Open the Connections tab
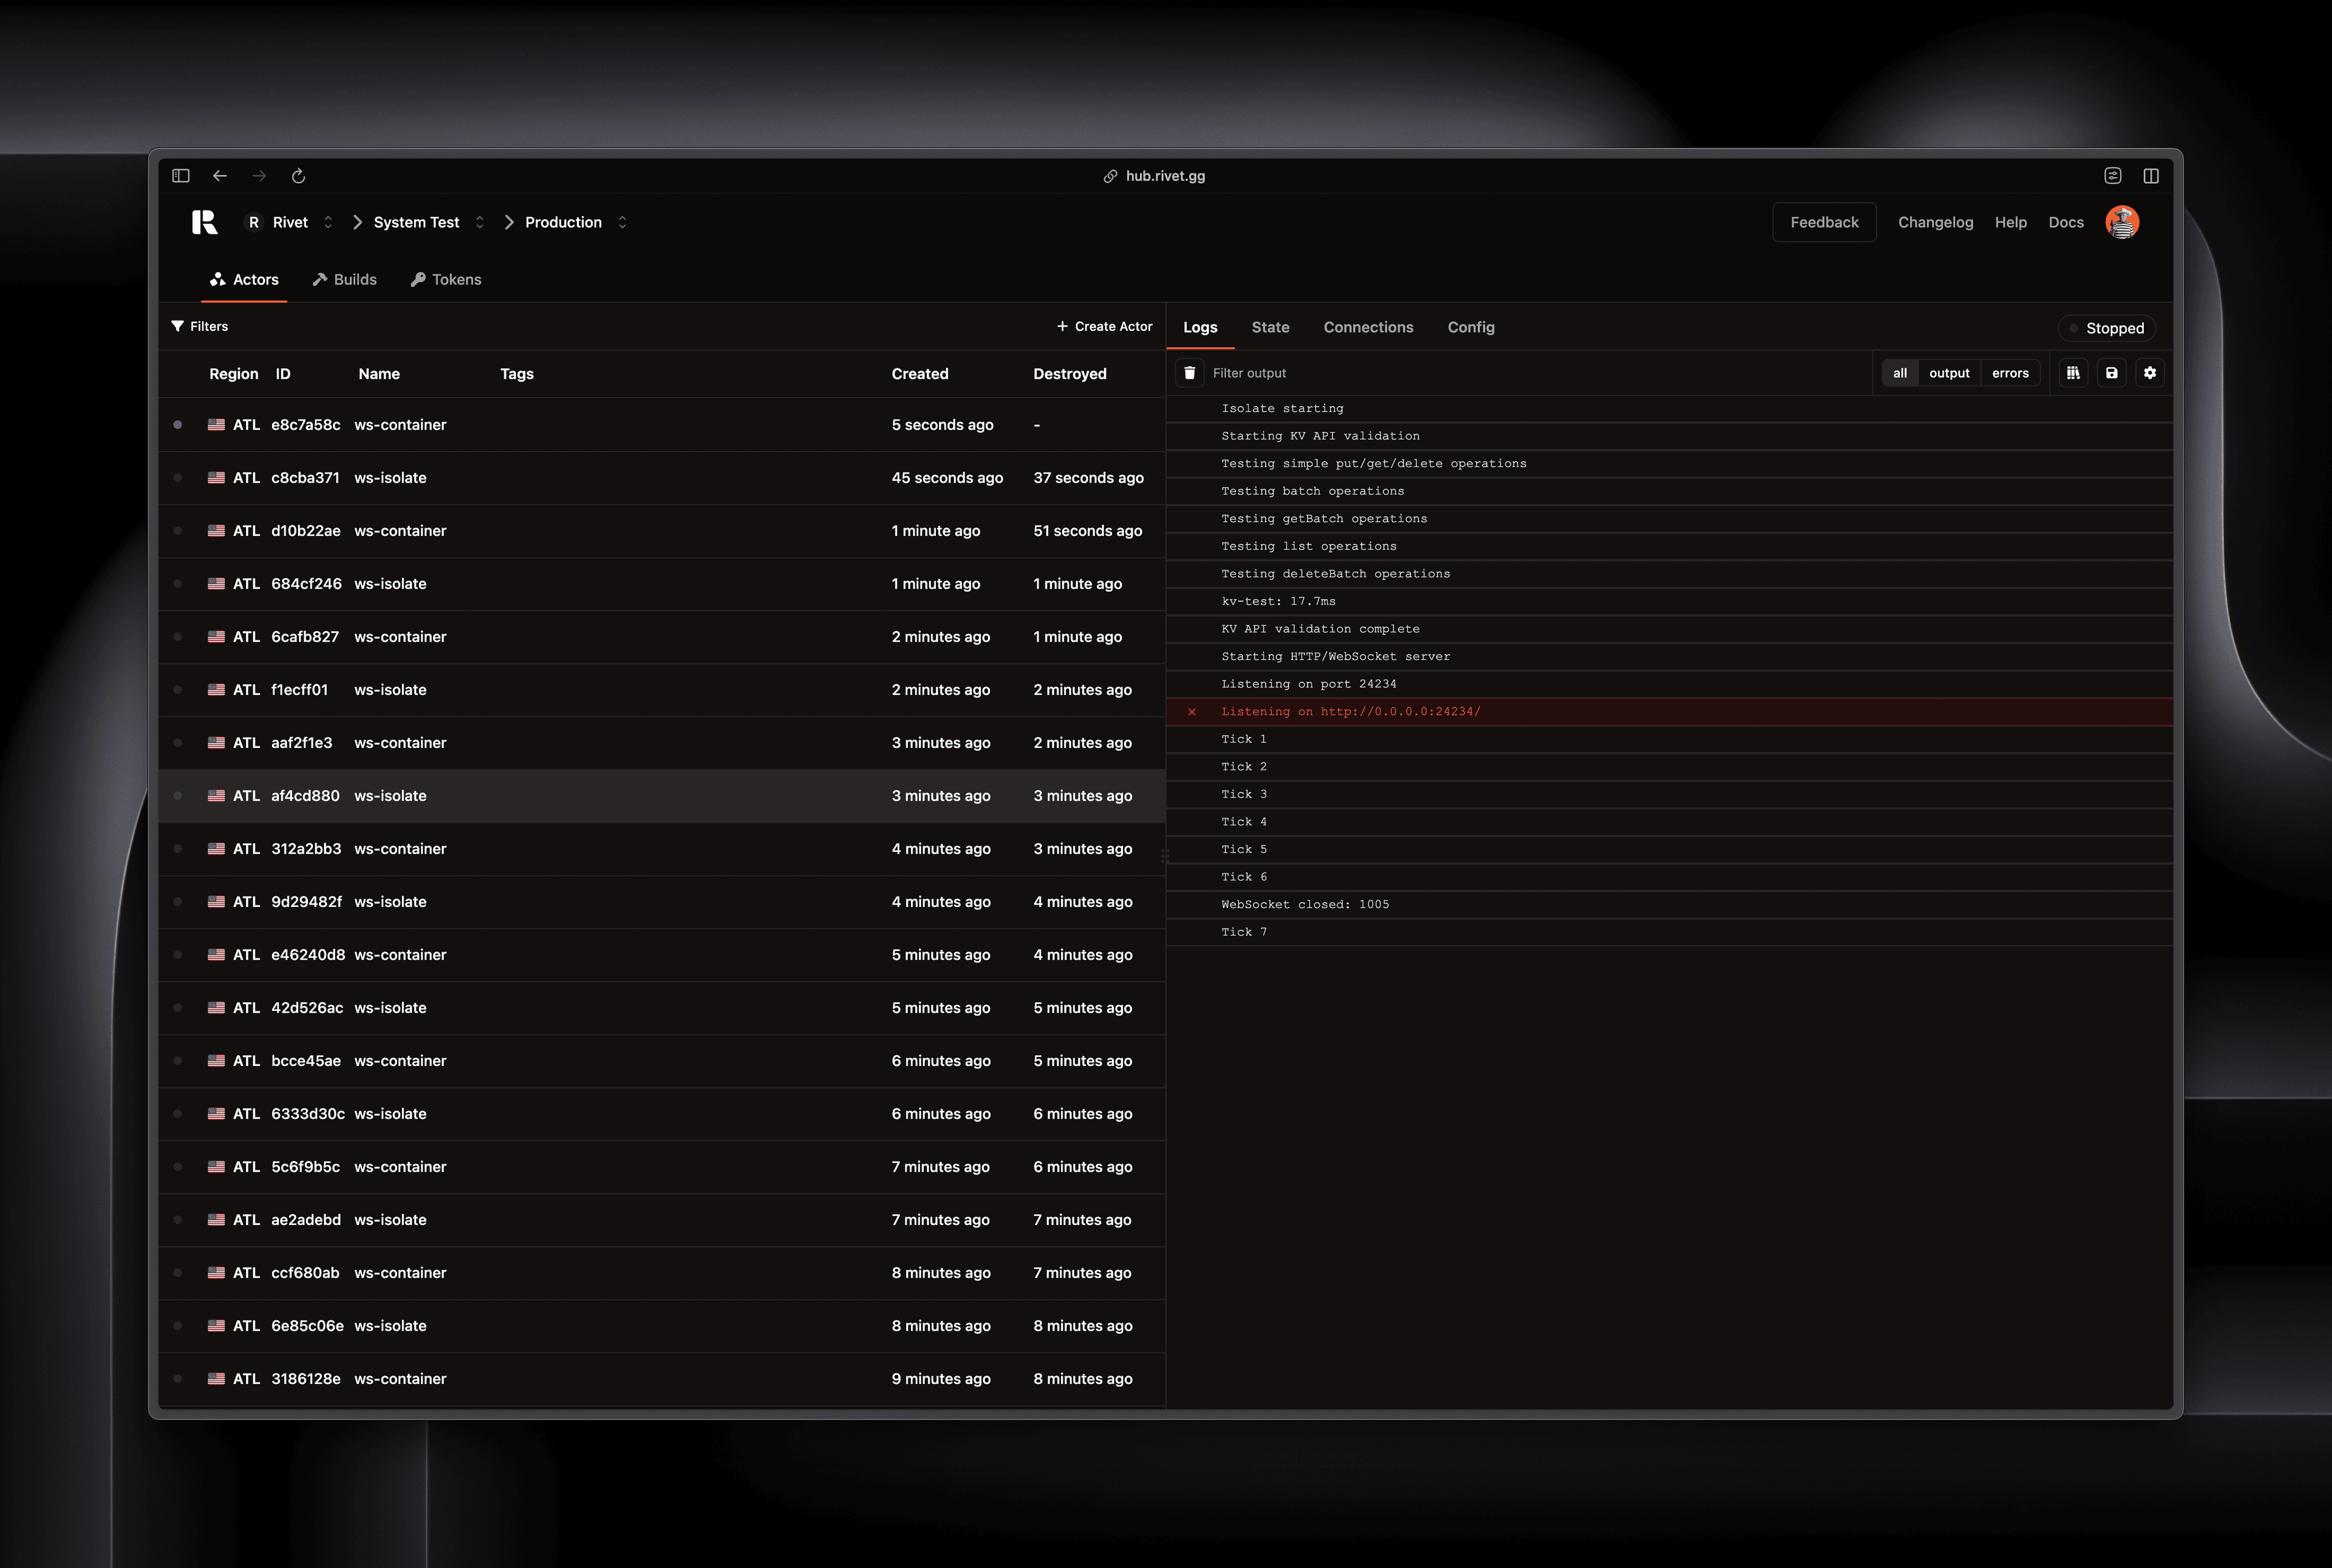The height and width of the screenshot is (1568, 2332). [1369, 328]
